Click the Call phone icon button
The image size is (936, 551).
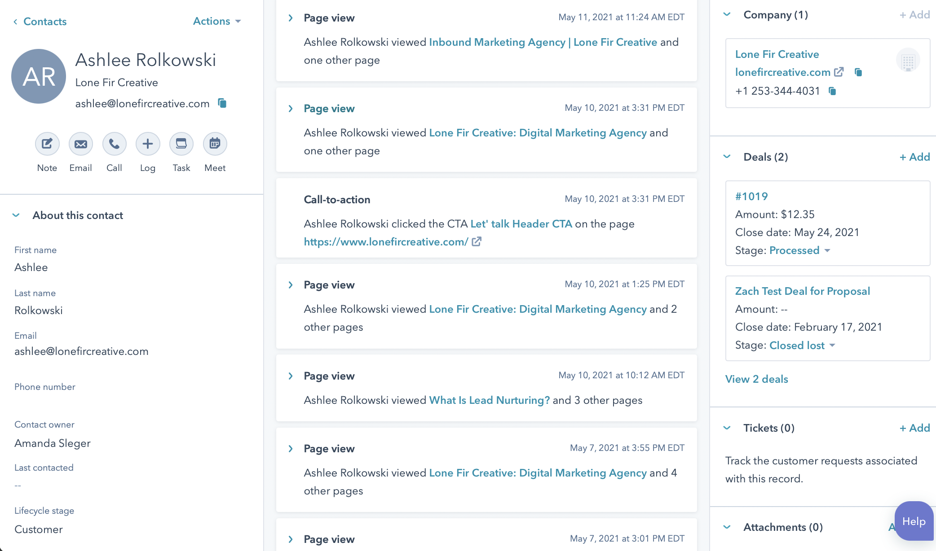coord(114,144)
